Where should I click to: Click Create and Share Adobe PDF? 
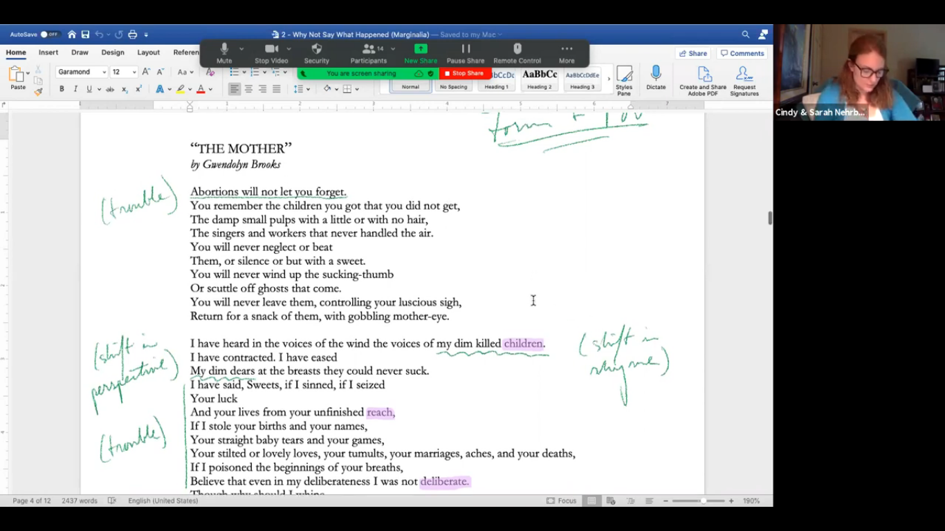[703, 81]
